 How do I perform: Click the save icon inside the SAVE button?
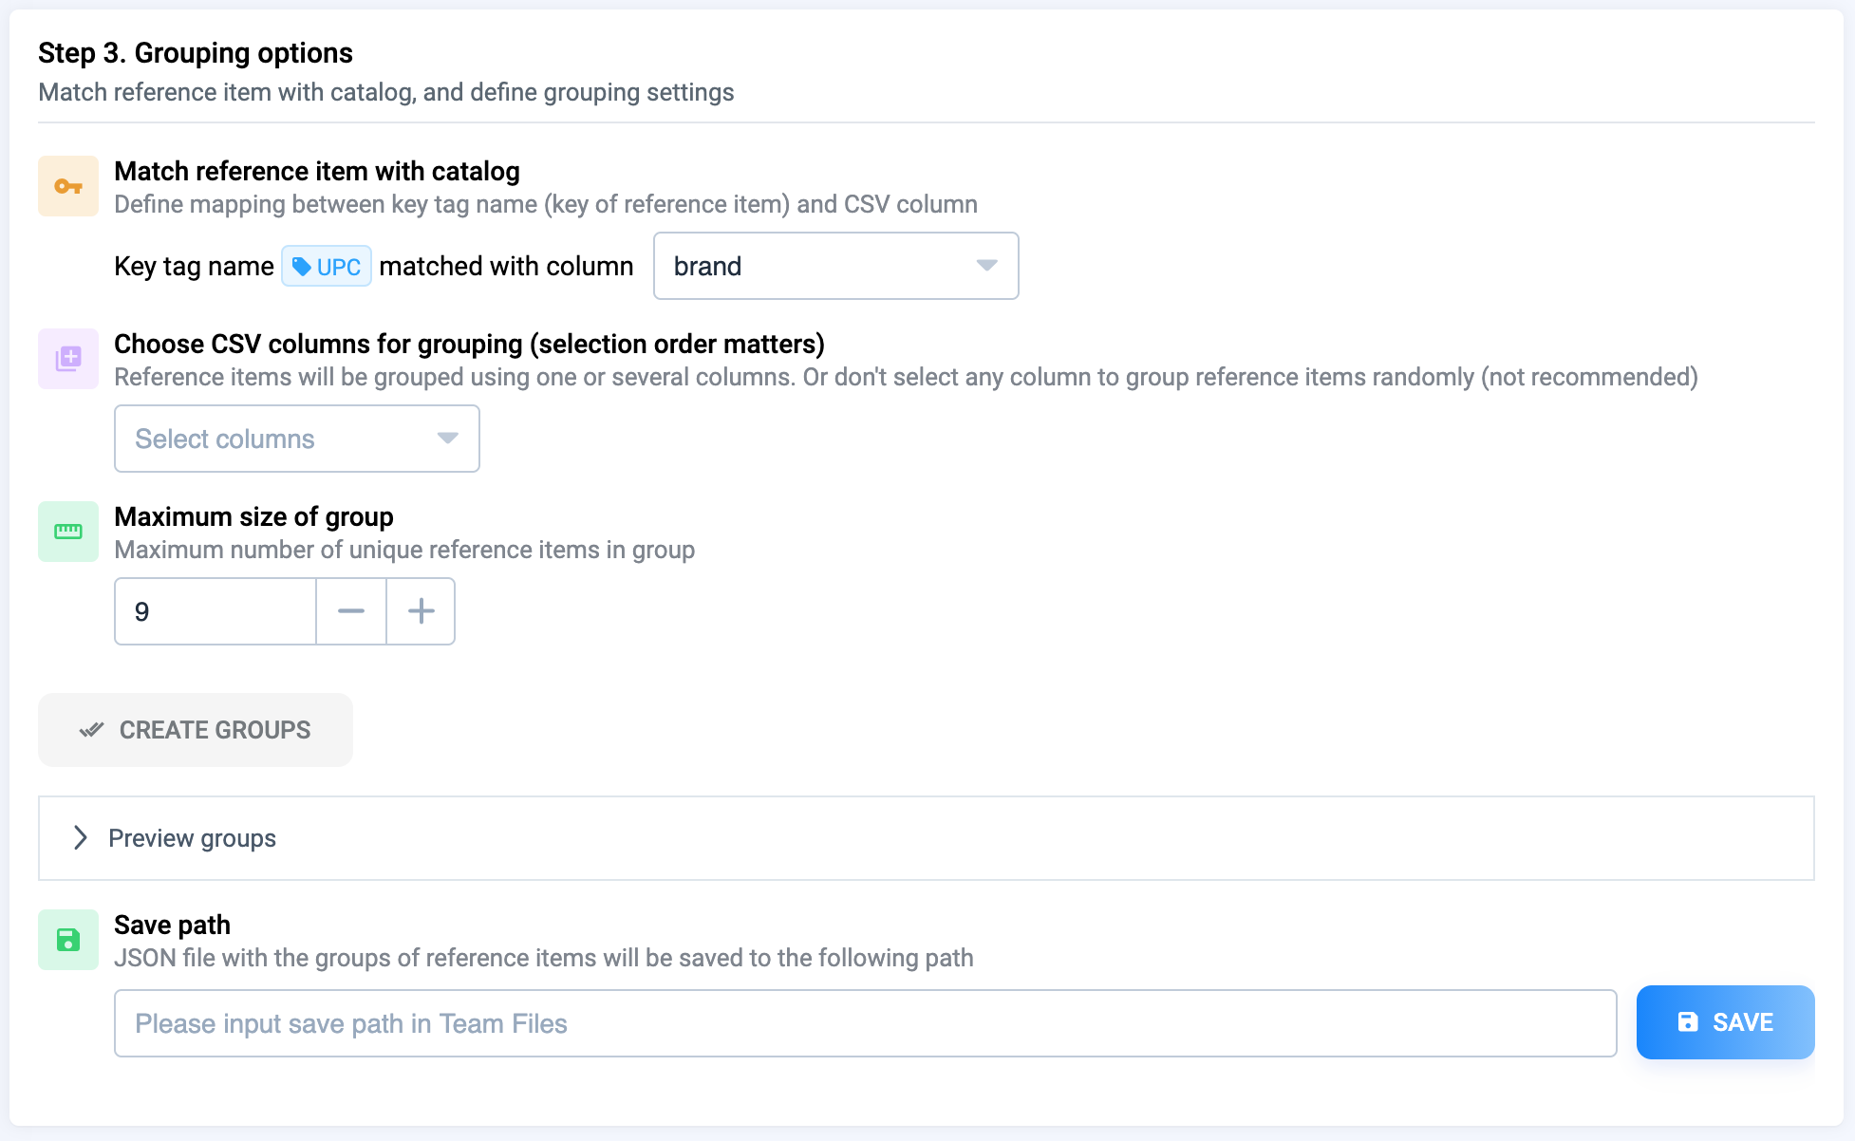[x=1688, y=1022]
